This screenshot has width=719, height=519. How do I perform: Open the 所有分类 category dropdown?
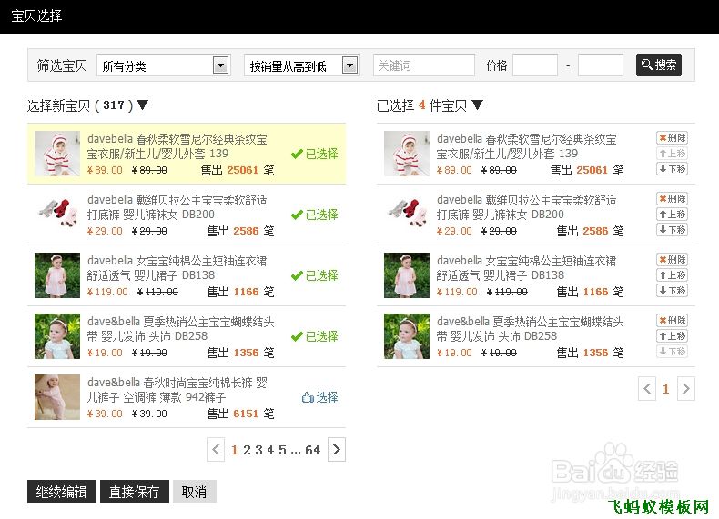(164, 65)
